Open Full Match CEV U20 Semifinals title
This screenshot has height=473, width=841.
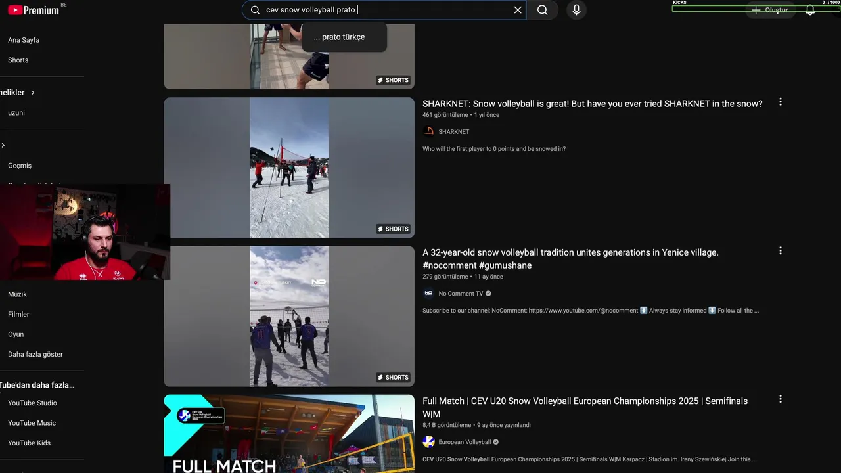[x=585, y=407]
